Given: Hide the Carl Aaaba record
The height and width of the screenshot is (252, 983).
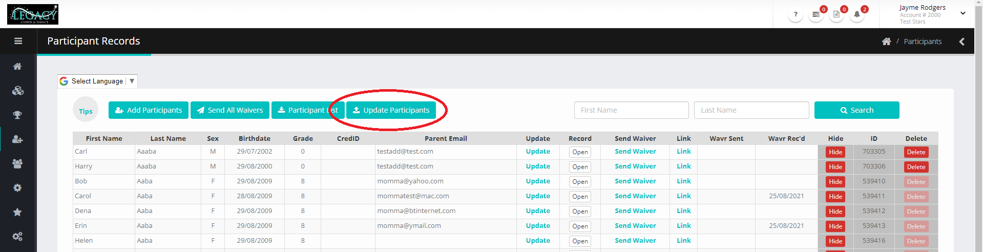Looking at the screenshot, I should click(835, 152).
